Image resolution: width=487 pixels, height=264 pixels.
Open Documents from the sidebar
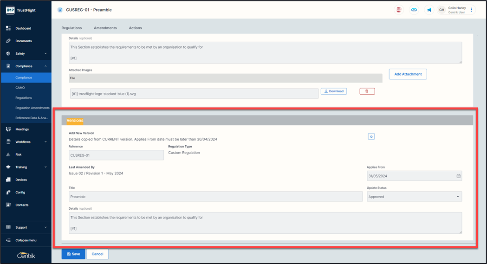23,41
